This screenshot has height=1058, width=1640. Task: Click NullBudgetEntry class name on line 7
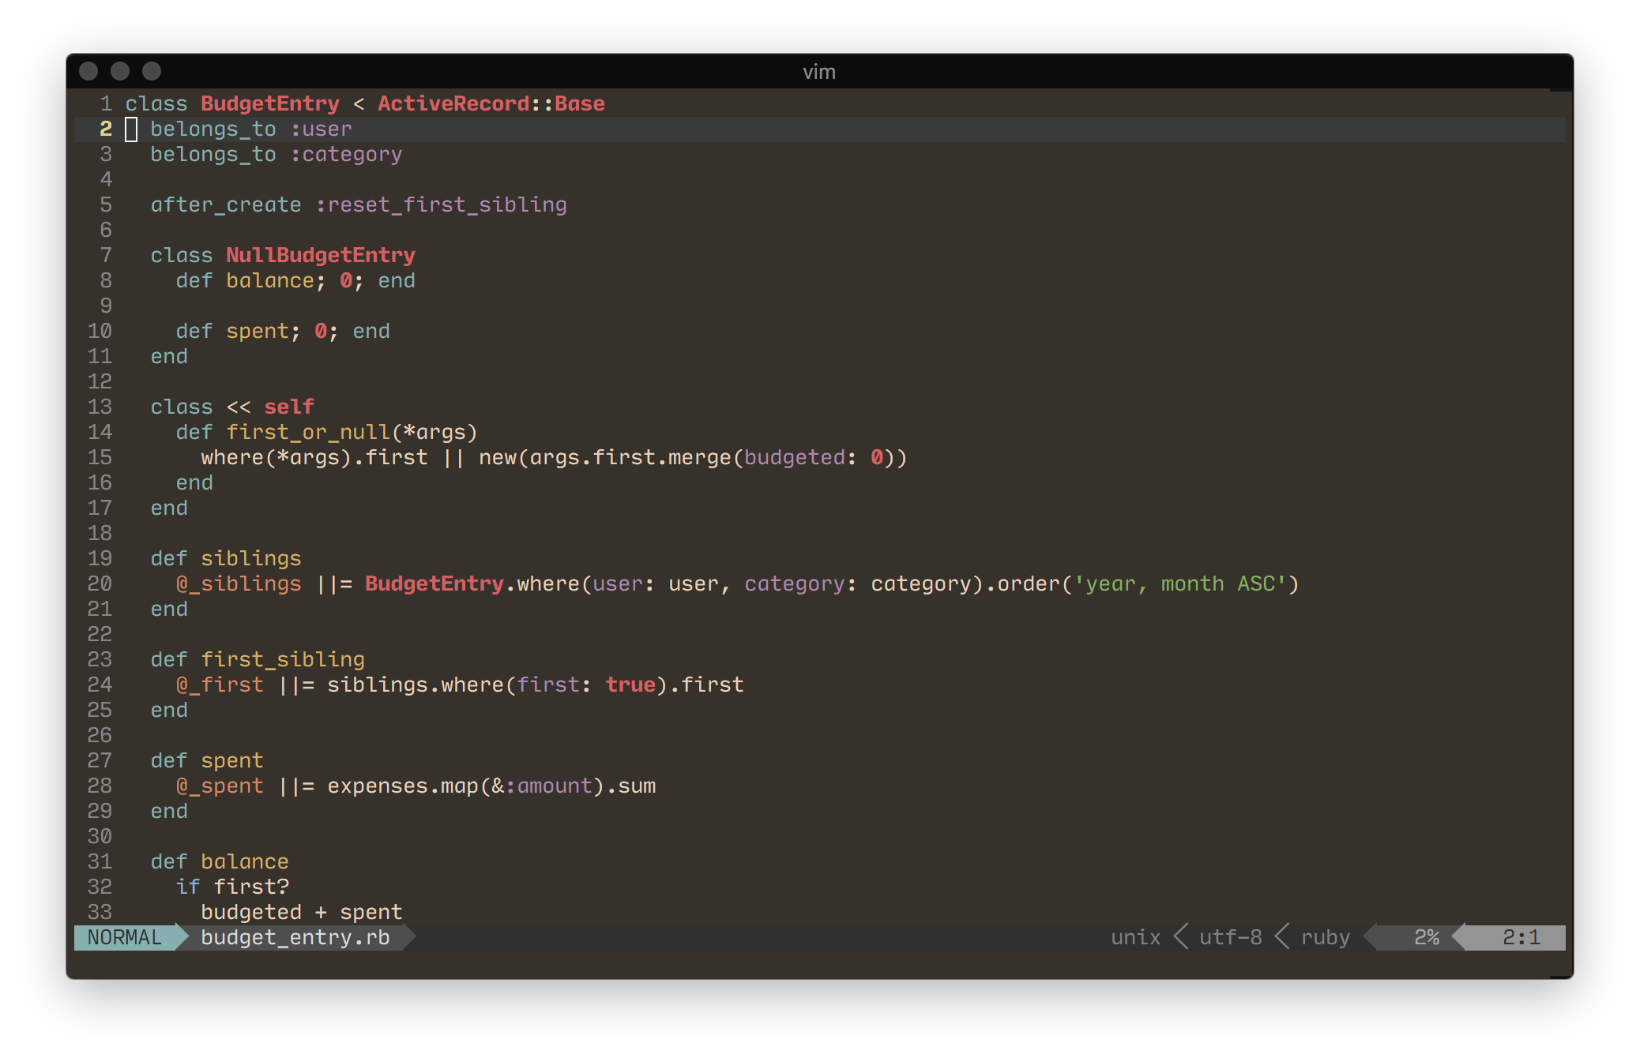coord(321,255)
